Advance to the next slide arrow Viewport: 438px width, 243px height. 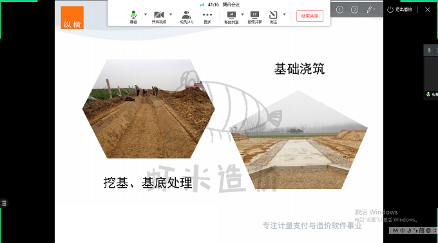(354, 10)
